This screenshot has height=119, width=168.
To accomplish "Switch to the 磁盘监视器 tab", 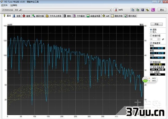I will [94, 16].
